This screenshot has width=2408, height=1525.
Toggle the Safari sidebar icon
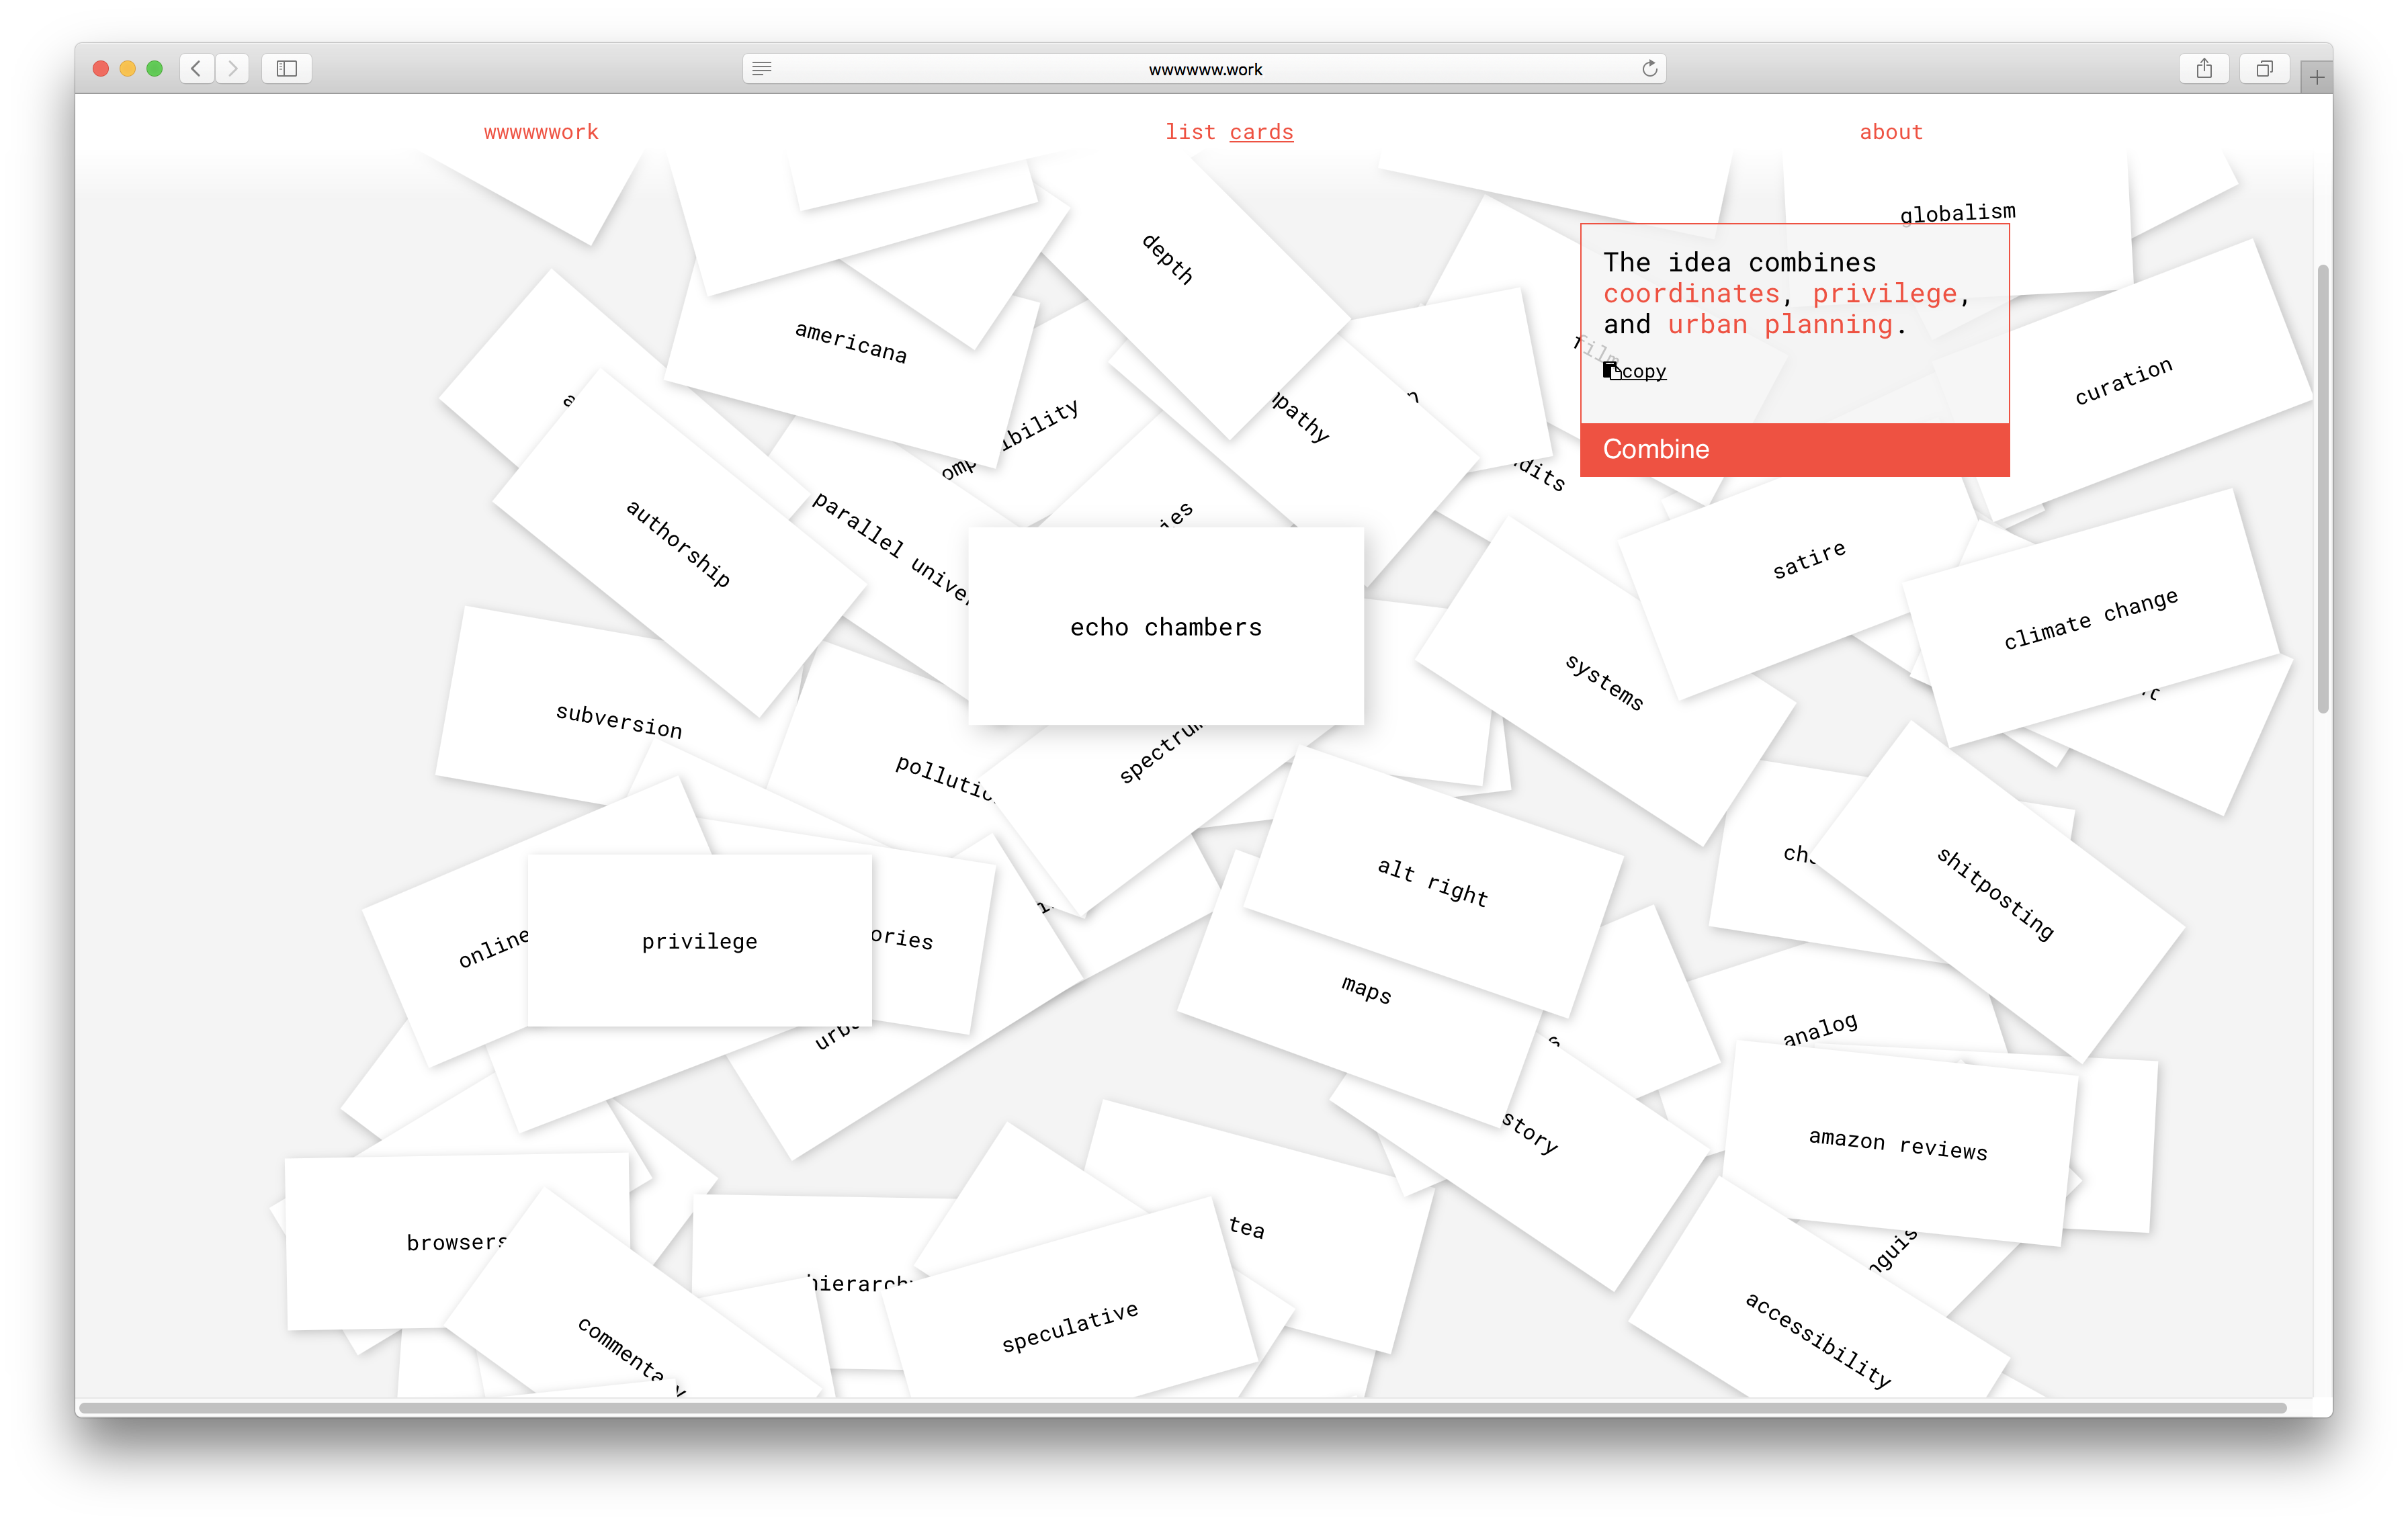(x=287, y=68)
